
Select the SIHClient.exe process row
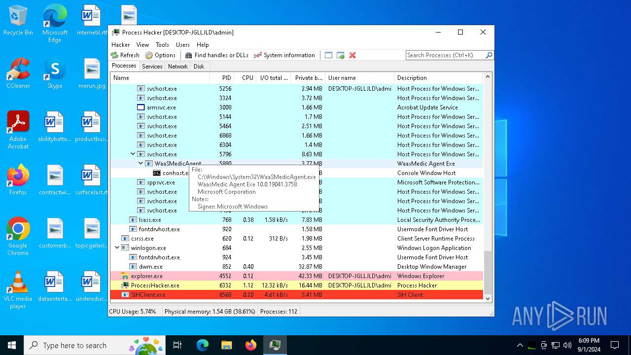pyautogui.click(x=297, y=295)
